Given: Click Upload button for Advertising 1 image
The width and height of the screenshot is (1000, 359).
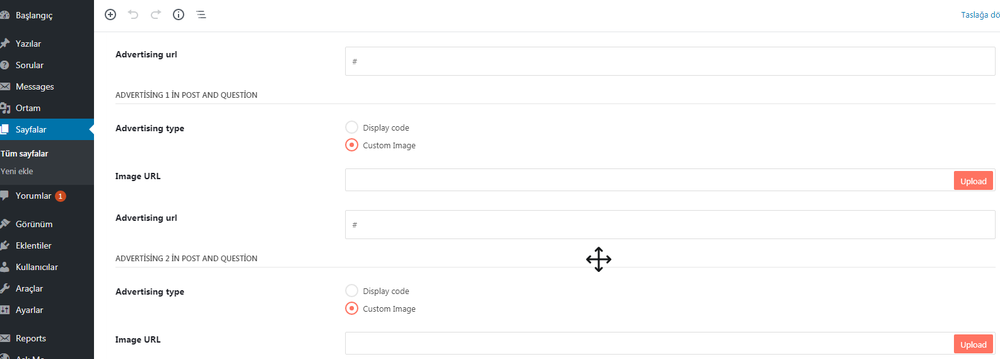Looking at the screenshot, I should point(973,181).
